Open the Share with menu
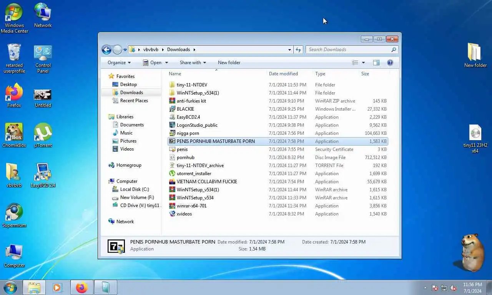492x295 pixels. [193, 63]
